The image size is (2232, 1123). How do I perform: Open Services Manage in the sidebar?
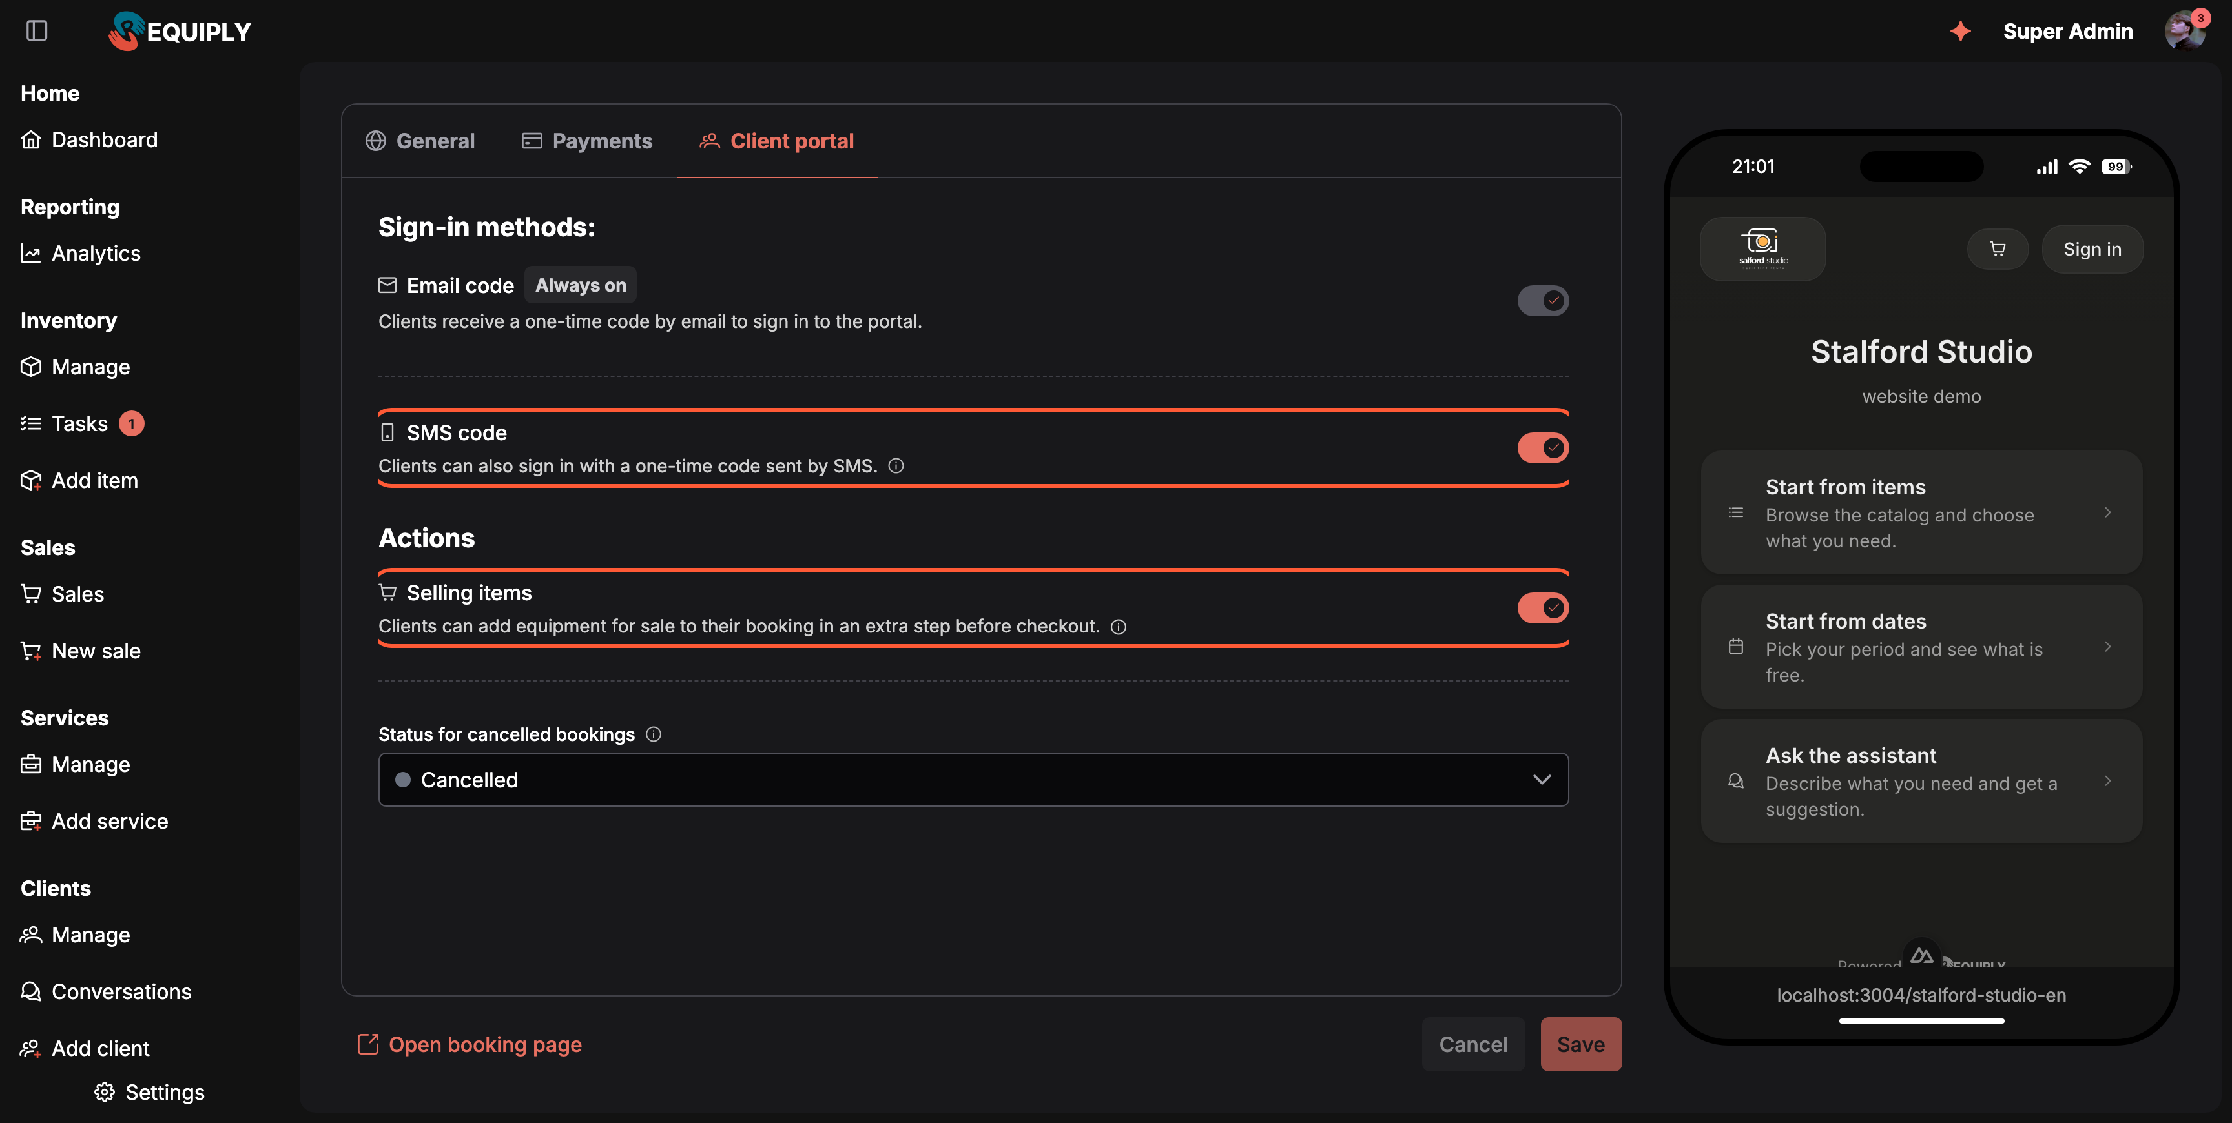(x=76, y=765)
